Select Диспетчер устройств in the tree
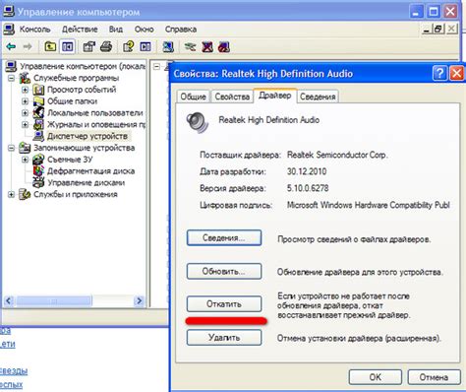 coord(87,136)
